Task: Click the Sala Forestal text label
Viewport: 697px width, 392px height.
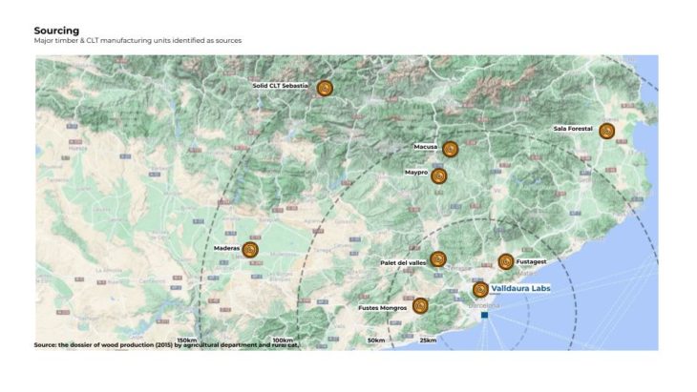Action: coord(573,128)
